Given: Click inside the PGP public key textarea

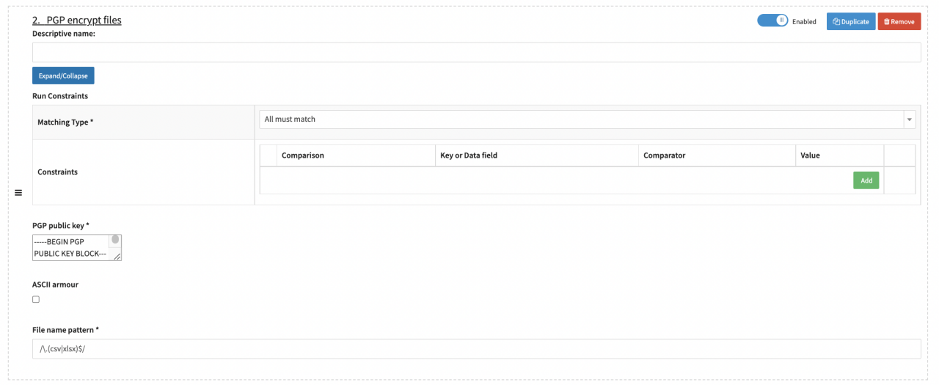Looking at the screenshot, I should [70, 247].
